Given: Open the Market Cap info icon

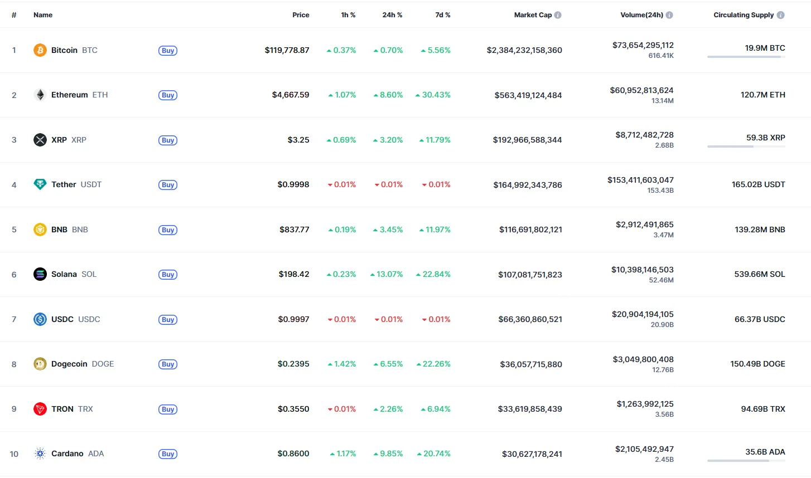Looking at the screenshot, I should click(558, 15).
